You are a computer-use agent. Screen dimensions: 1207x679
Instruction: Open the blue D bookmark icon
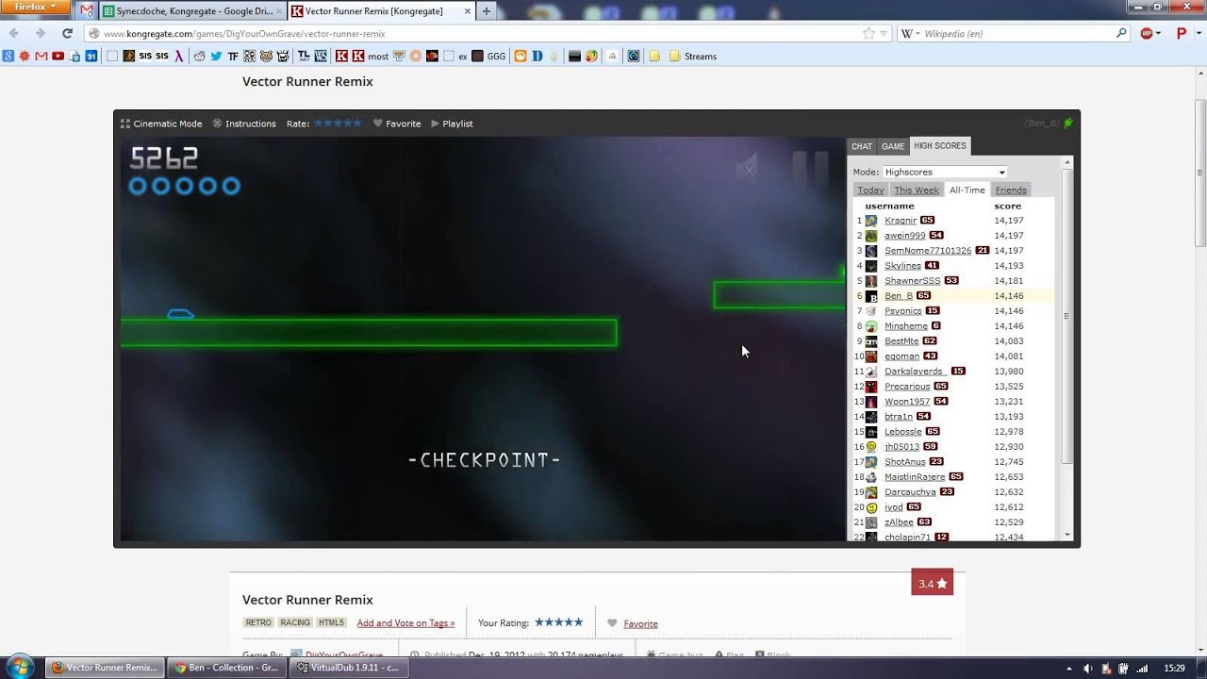pos(537,57)
